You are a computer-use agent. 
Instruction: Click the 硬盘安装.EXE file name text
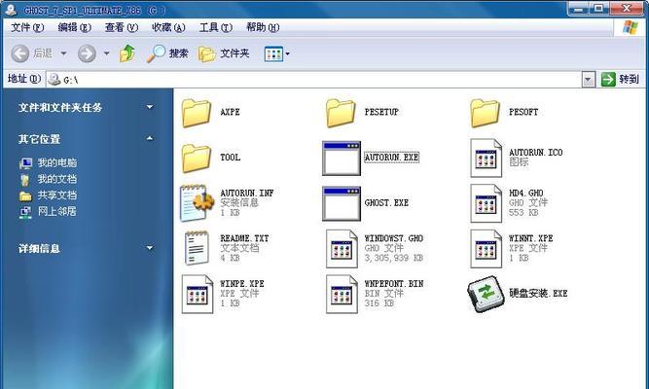[538, 294]
